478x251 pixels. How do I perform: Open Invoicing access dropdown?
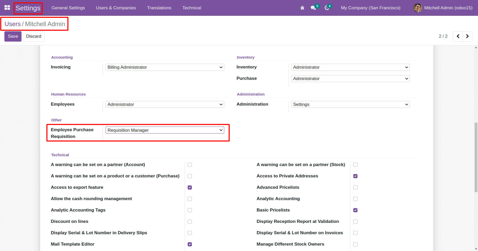pyautogui.click(x=165, y=67)
